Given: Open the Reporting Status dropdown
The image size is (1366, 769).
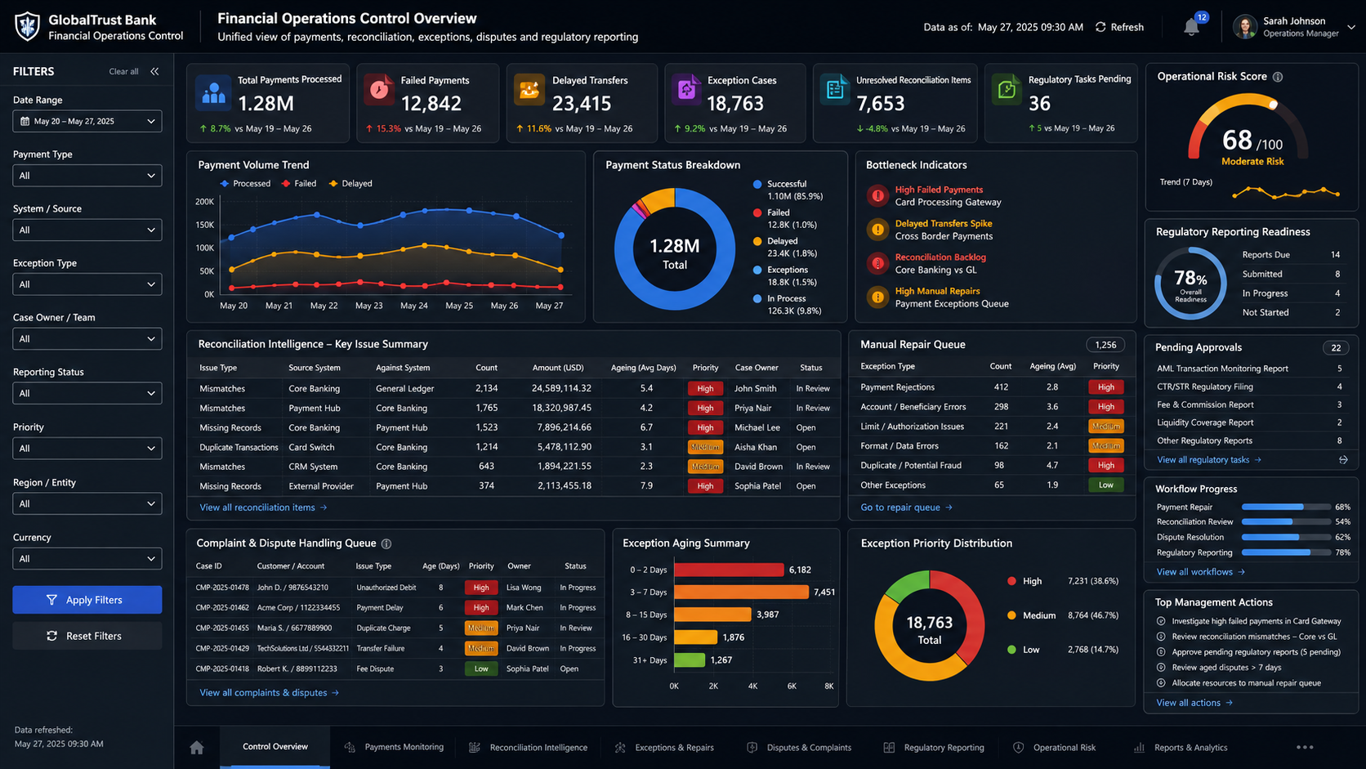Looking at the screenshot, I should pyautogui.click(x=87, y=393).
